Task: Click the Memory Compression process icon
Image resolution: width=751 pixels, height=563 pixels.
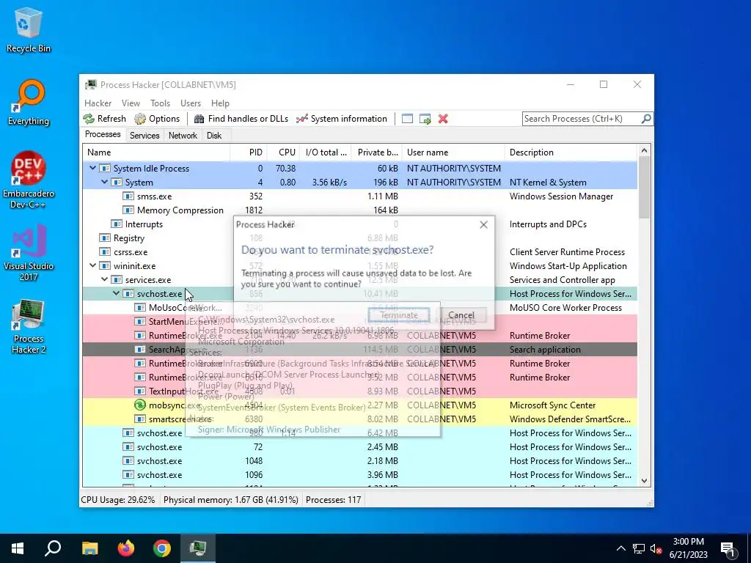Action: click(128, 210)
